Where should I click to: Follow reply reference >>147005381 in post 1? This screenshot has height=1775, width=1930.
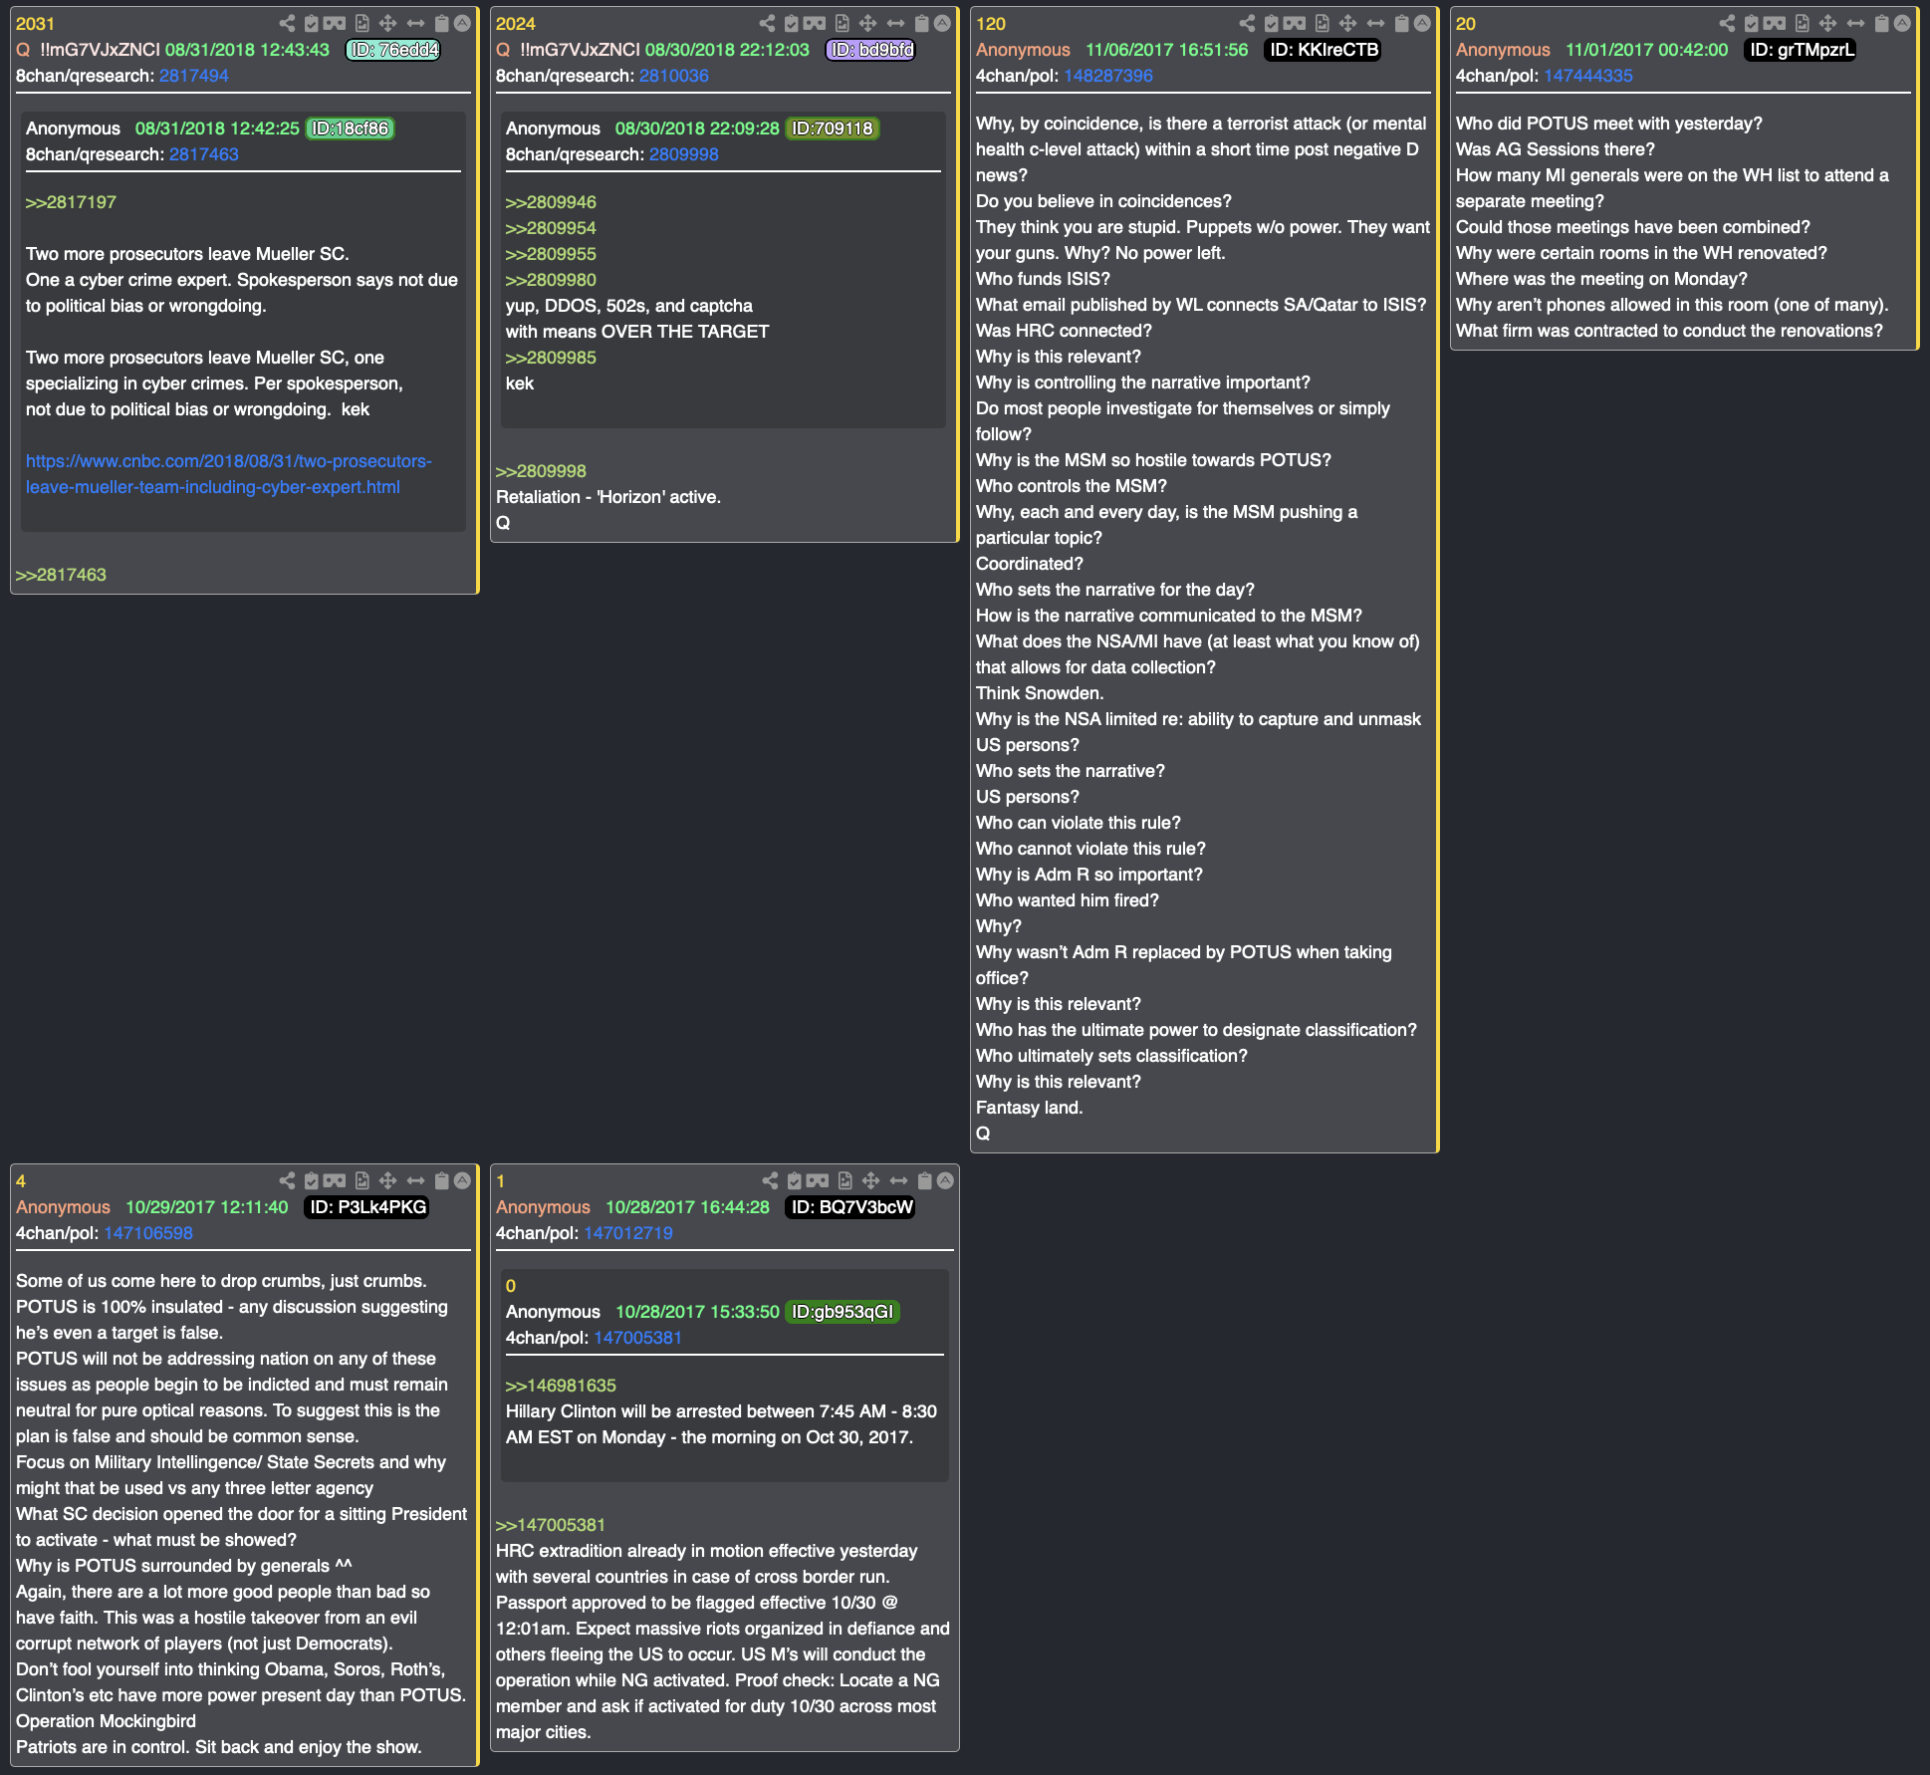tap(551, 1525)
